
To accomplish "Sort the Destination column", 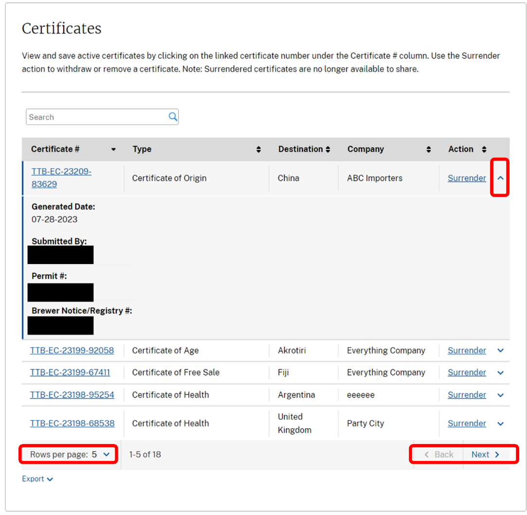I will [328, 149].
